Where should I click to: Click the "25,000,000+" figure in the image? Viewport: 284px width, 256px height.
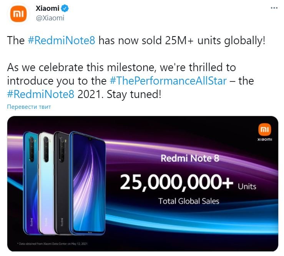176,181
